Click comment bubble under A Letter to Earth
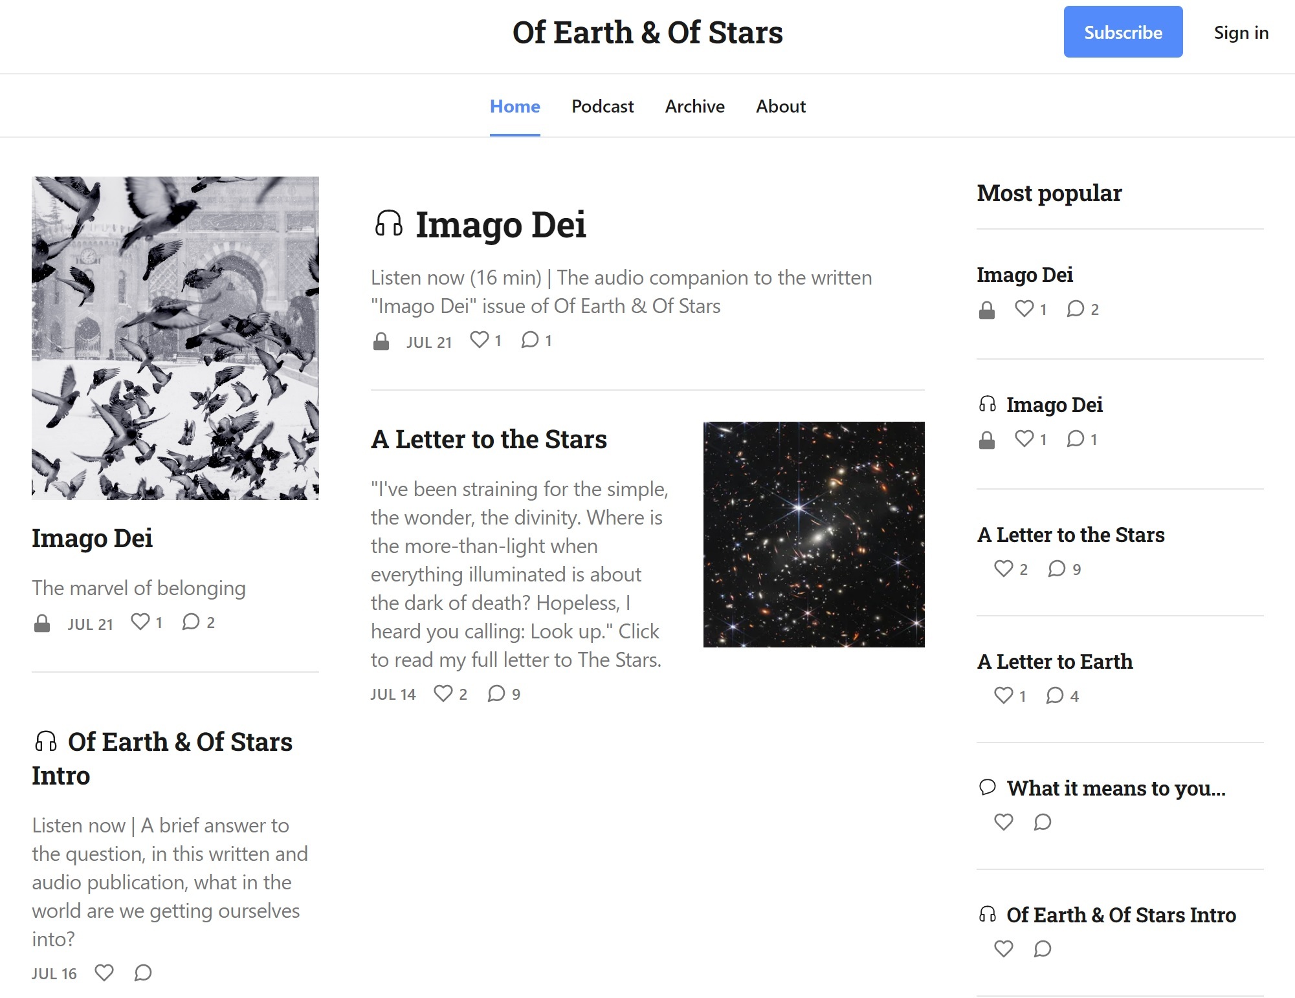Screen dimensions: 1295x998 (x=1063, y=695)
